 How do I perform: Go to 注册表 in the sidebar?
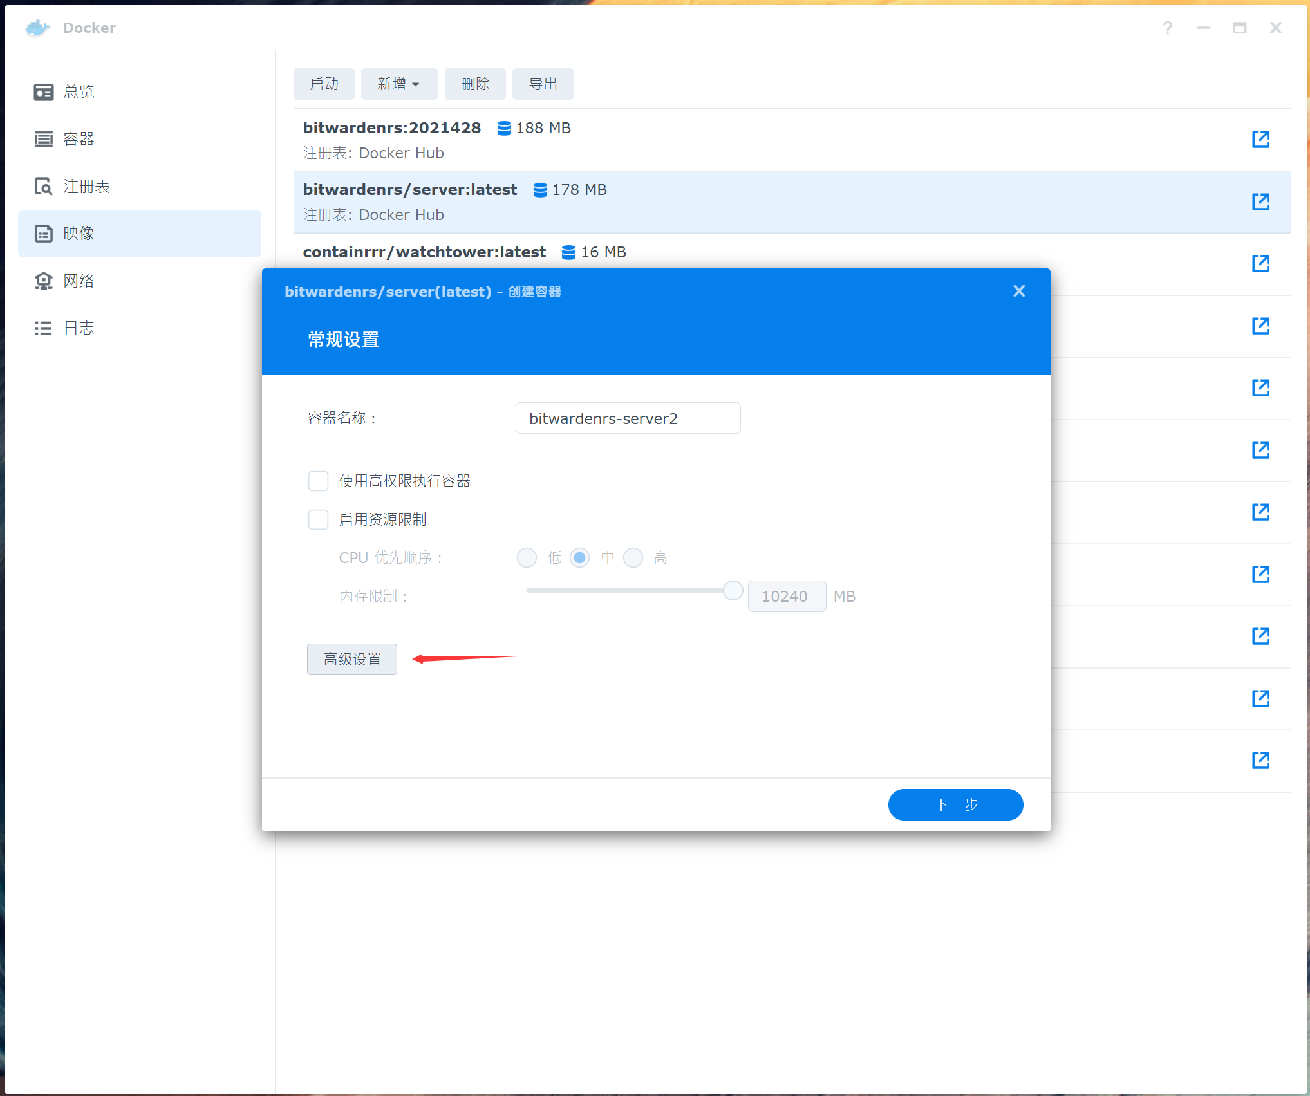pos(140,187)
